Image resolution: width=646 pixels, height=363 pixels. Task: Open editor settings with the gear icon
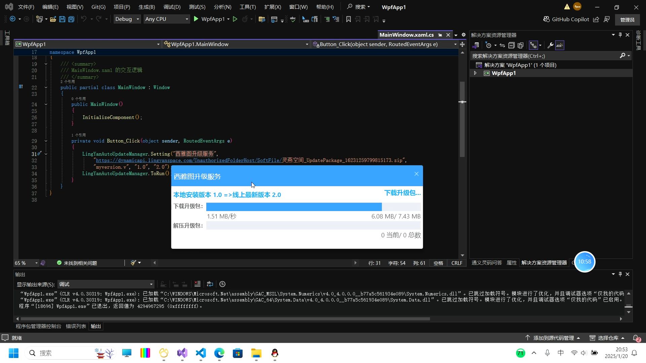pyautogui.click(x=463, y=35)
